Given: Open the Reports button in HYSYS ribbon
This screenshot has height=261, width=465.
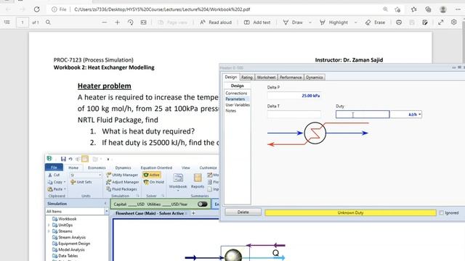Looking at the screenshot, I should (198, 181).
